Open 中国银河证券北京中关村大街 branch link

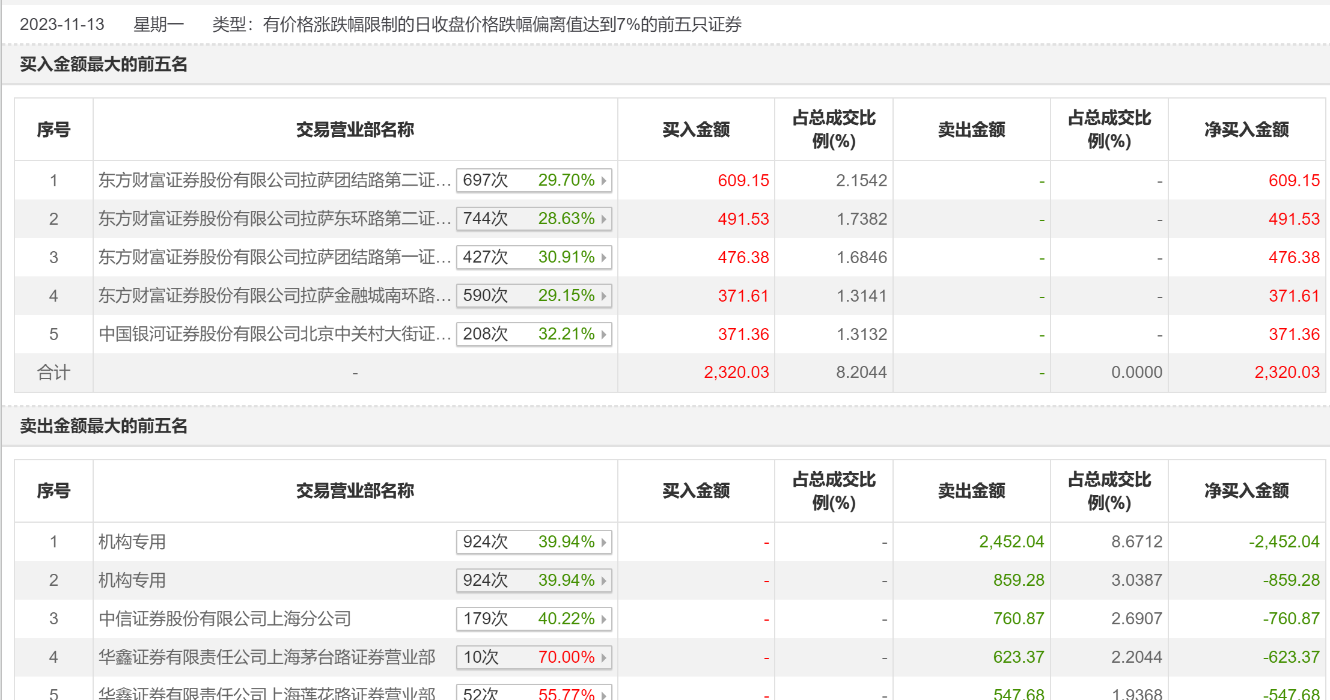tap(274, 334)
